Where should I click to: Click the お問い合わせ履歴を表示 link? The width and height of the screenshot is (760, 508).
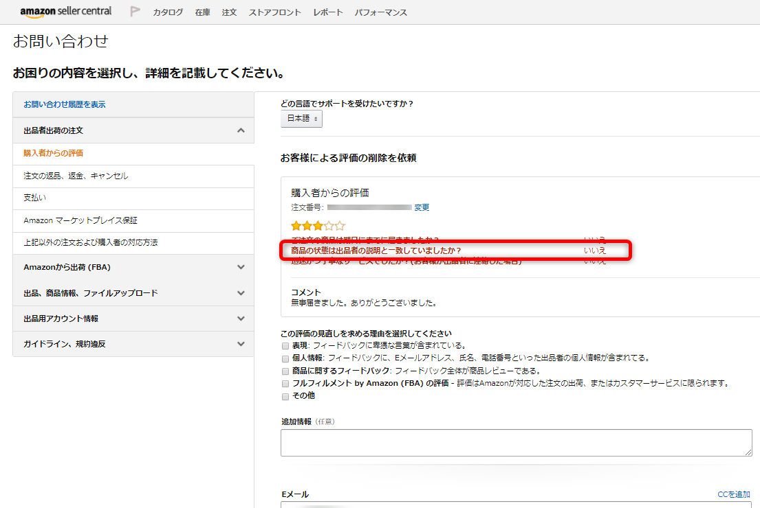pyautogui.click(x=65, y=104)
